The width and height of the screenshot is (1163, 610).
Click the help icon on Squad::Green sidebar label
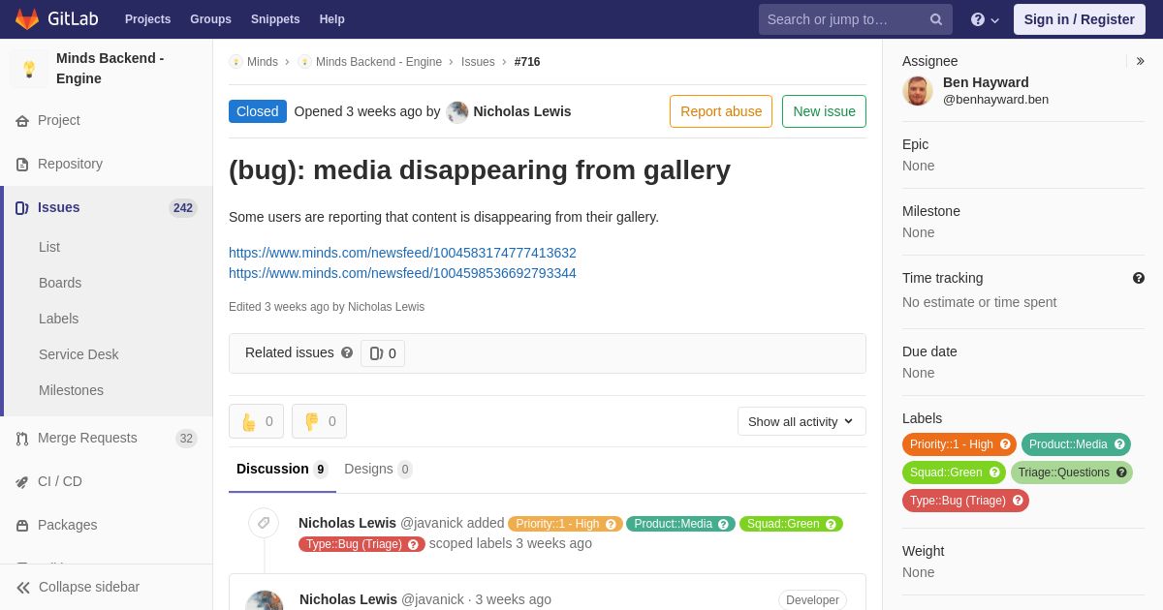click(x=994, y=473)
